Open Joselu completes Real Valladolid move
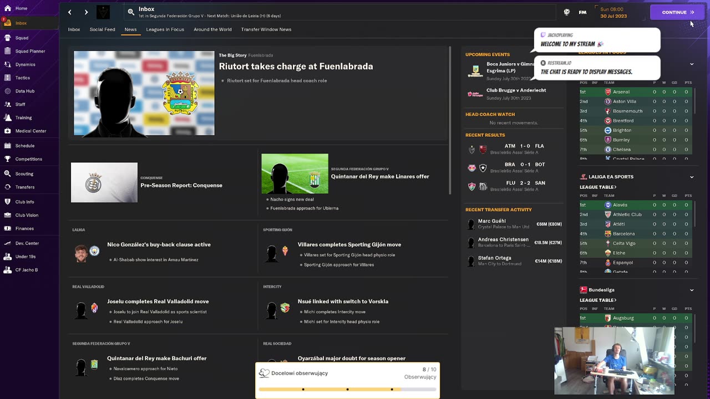 tap(158, 301)
